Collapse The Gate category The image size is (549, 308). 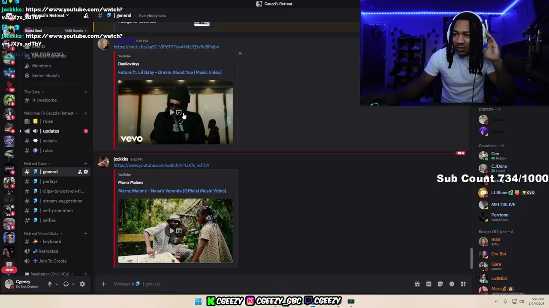click(x=34, y=92)
